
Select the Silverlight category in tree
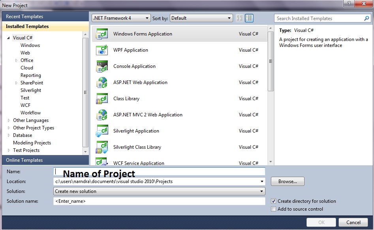tap(30, 90)
